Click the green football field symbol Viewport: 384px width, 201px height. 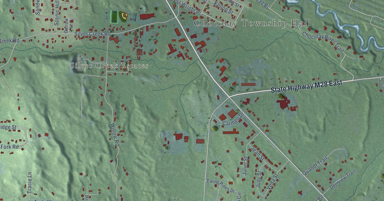(x=114, y=17)
